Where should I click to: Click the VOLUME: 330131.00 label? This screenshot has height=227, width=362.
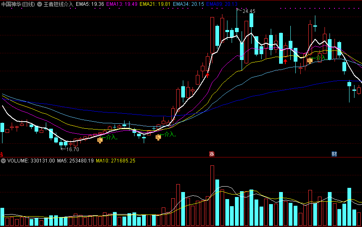coord(31,161)
